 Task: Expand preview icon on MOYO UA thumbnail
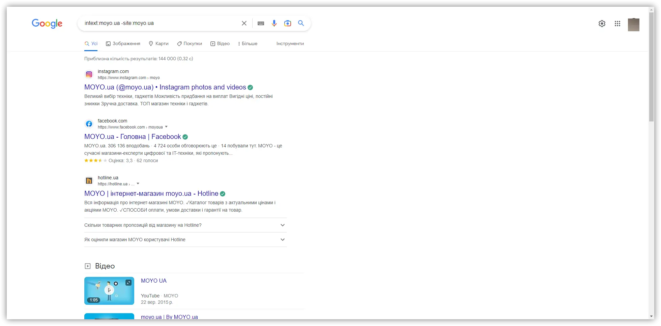128,283
